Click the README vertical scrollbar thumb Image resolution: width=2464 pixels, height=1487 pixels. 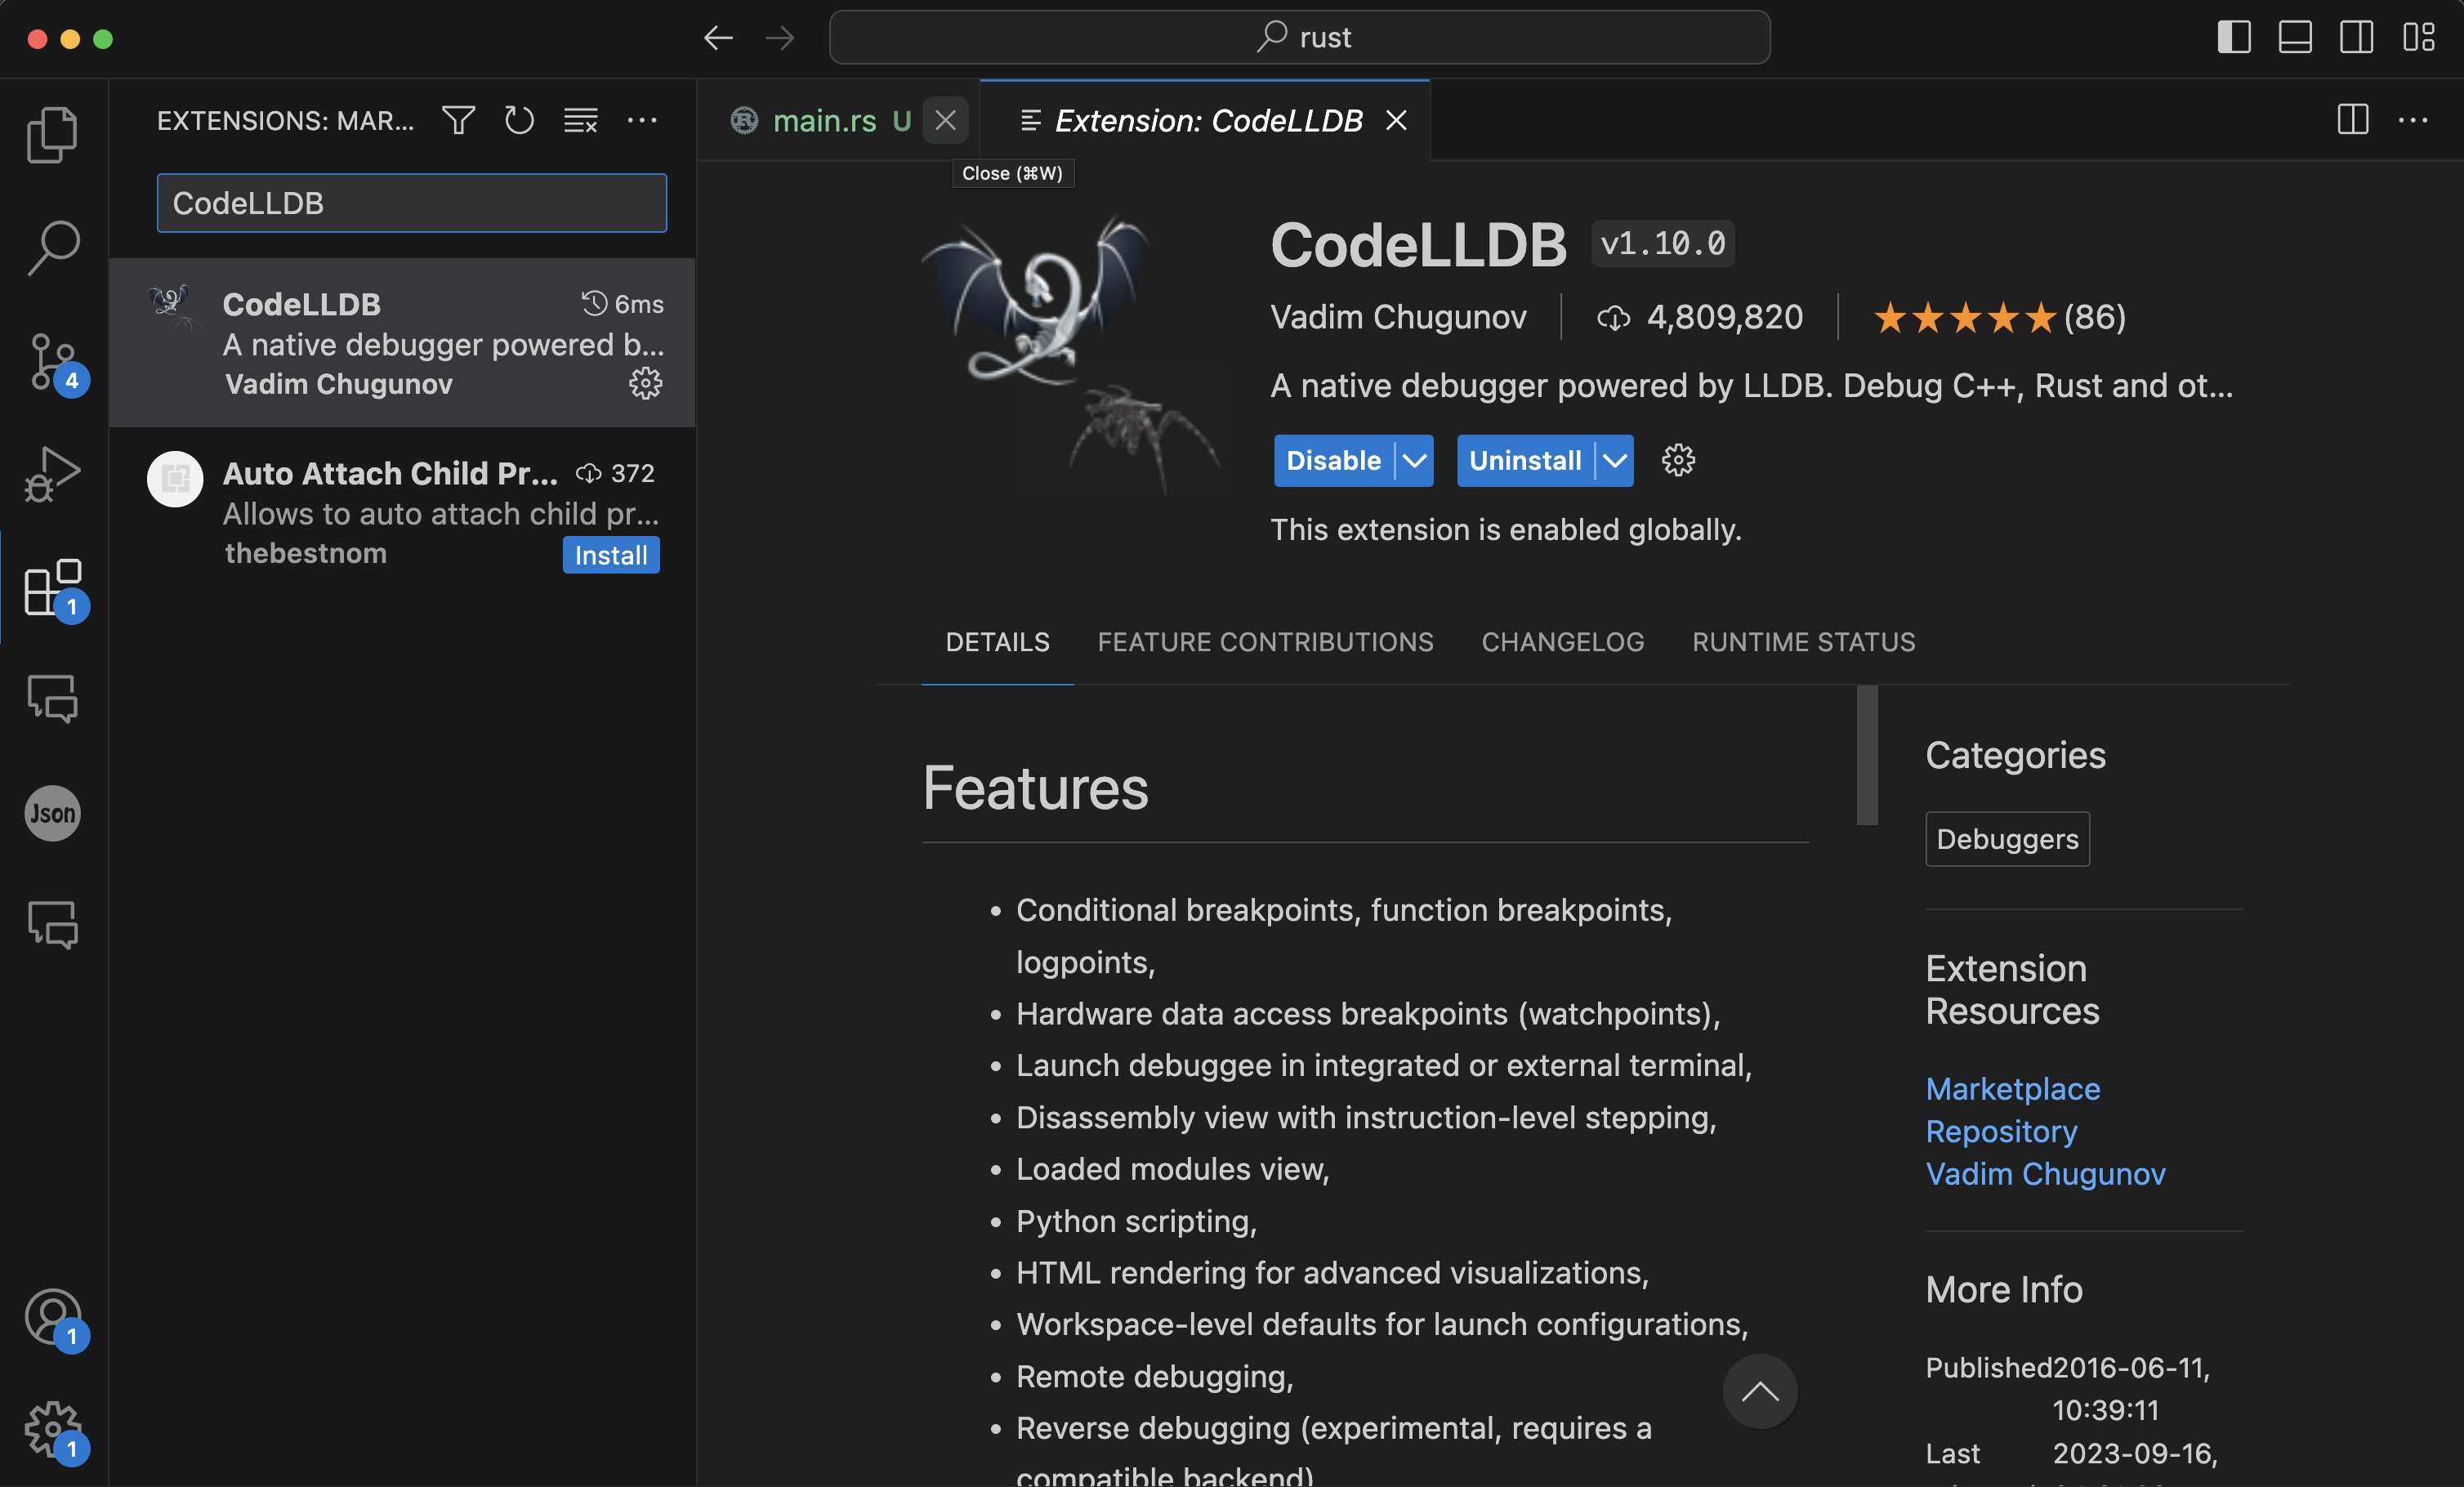[1867, 756]
